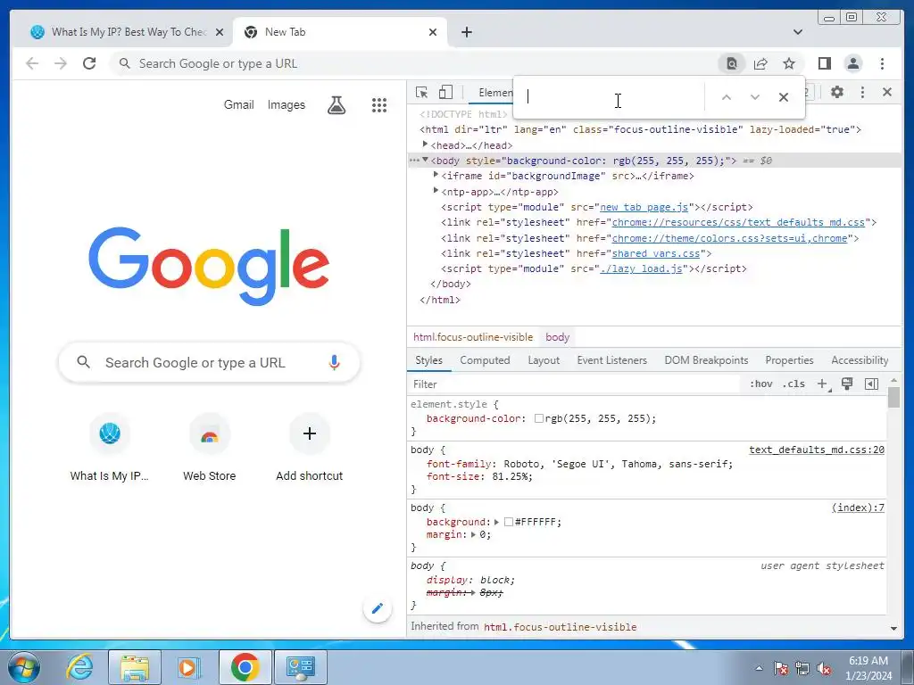
Task: Jump to previous find result
Action: click(727, 97)
